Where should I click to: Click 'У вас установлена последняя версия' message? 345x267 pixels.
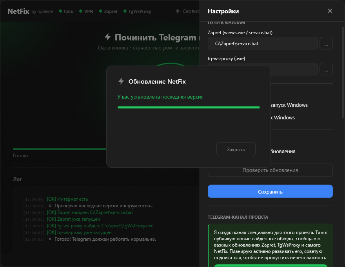point(160,97)
